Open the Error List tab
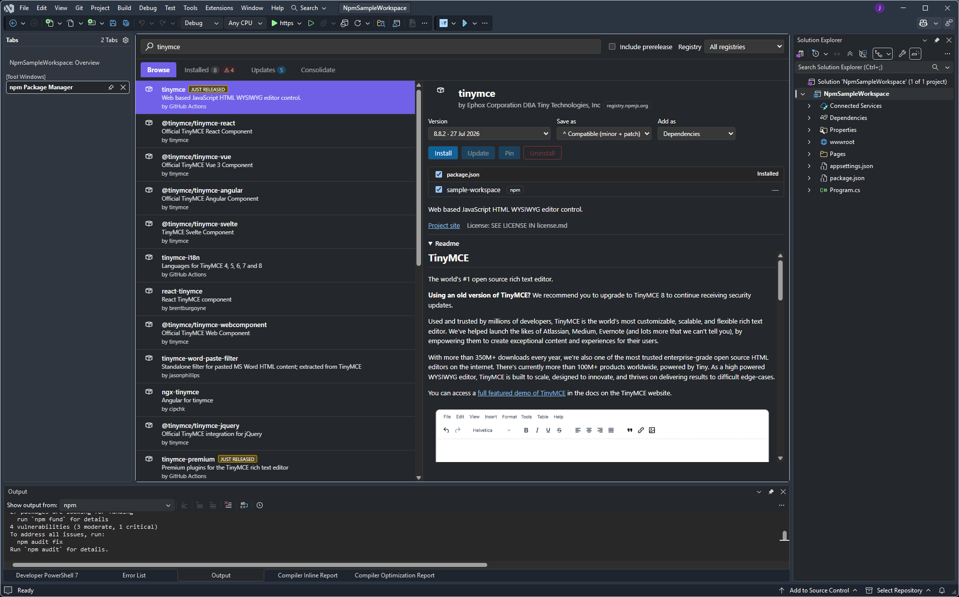The height and width of the screenshot is (597, 959). tap(134, 575)
